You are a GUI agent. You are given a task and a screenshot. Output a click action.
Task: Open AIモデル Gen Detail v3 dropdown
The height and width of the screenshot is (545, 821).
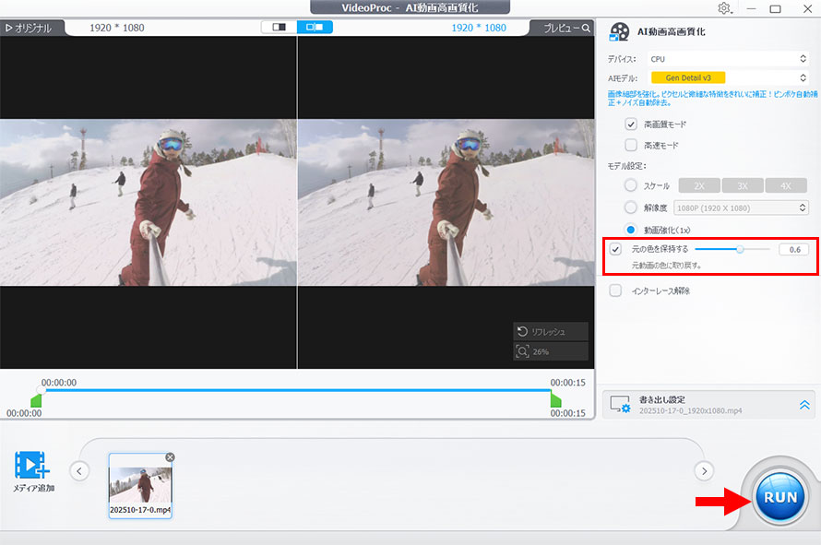click(x=728, y=78)
